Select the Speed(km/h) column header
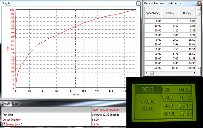Screen dimensions: 203x128 153,13
